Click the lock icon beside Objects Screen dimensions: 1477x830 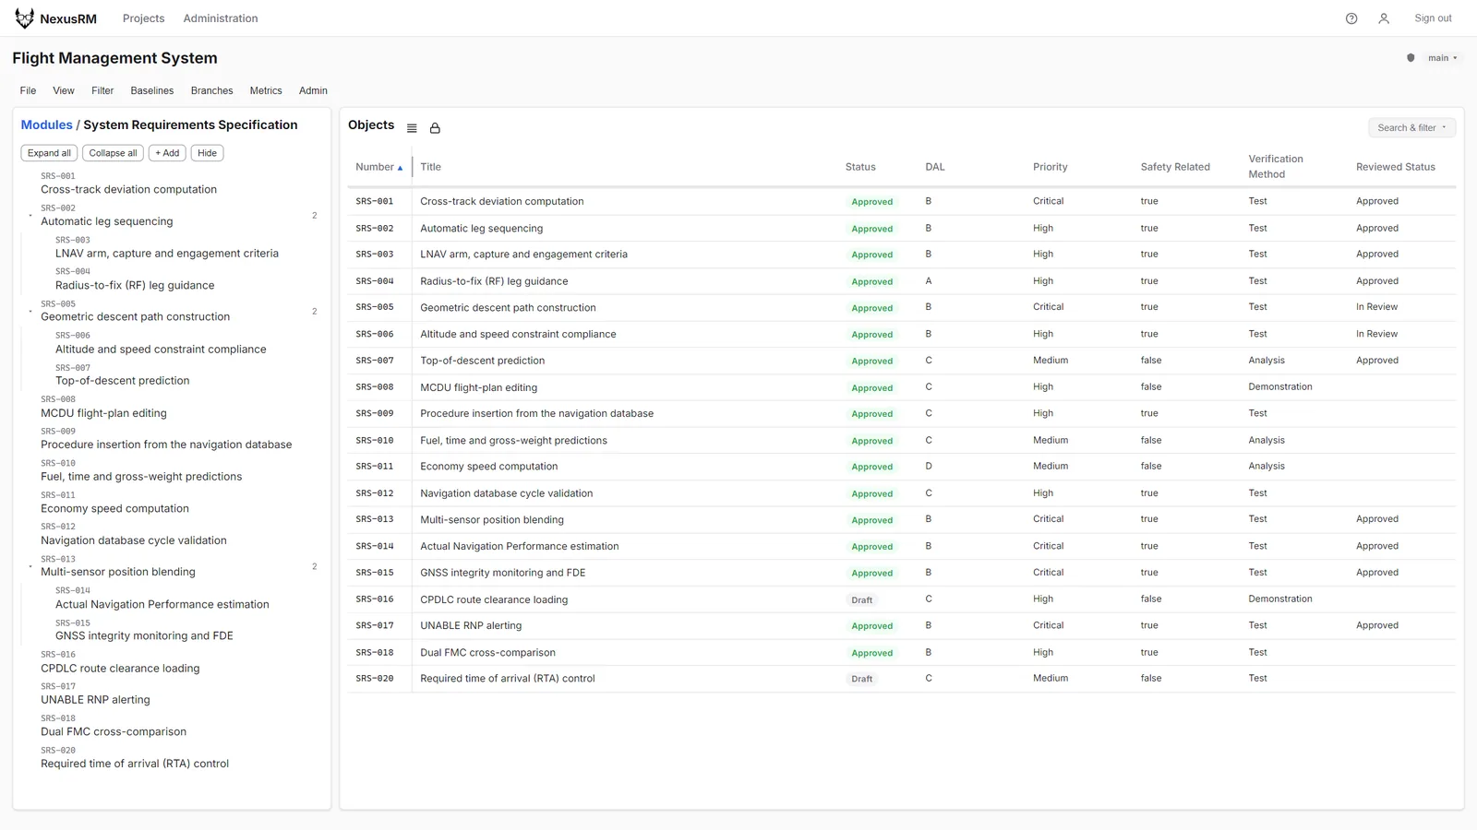pos(435,128)
